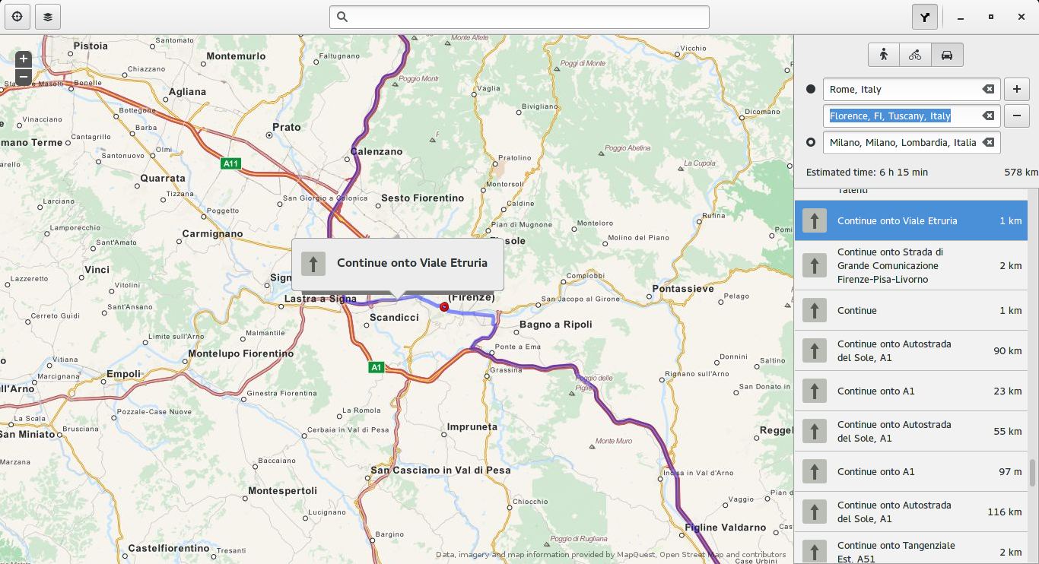Viewport: 1039px width, 564px height.
Task: Click the instruction list scrollbar thumb
Action: [1032, 473]
